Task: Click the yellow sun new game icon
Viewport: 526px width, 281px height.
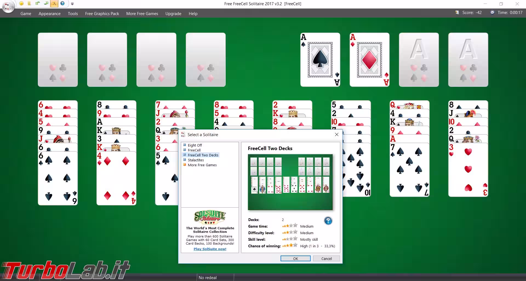Action: pos(21,4)
